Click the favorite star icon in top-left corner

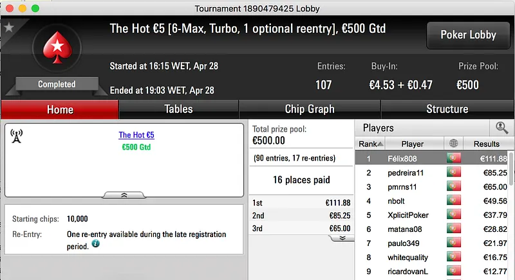click(8, 27)
